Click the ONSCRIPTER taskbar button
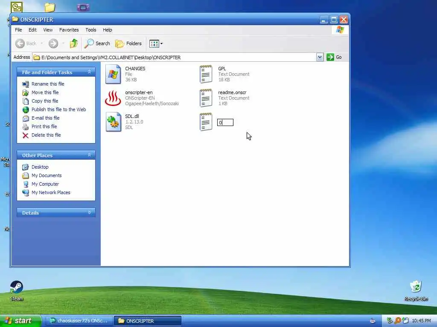This screenshot has height=327, width=437. (x=148, y=321)
